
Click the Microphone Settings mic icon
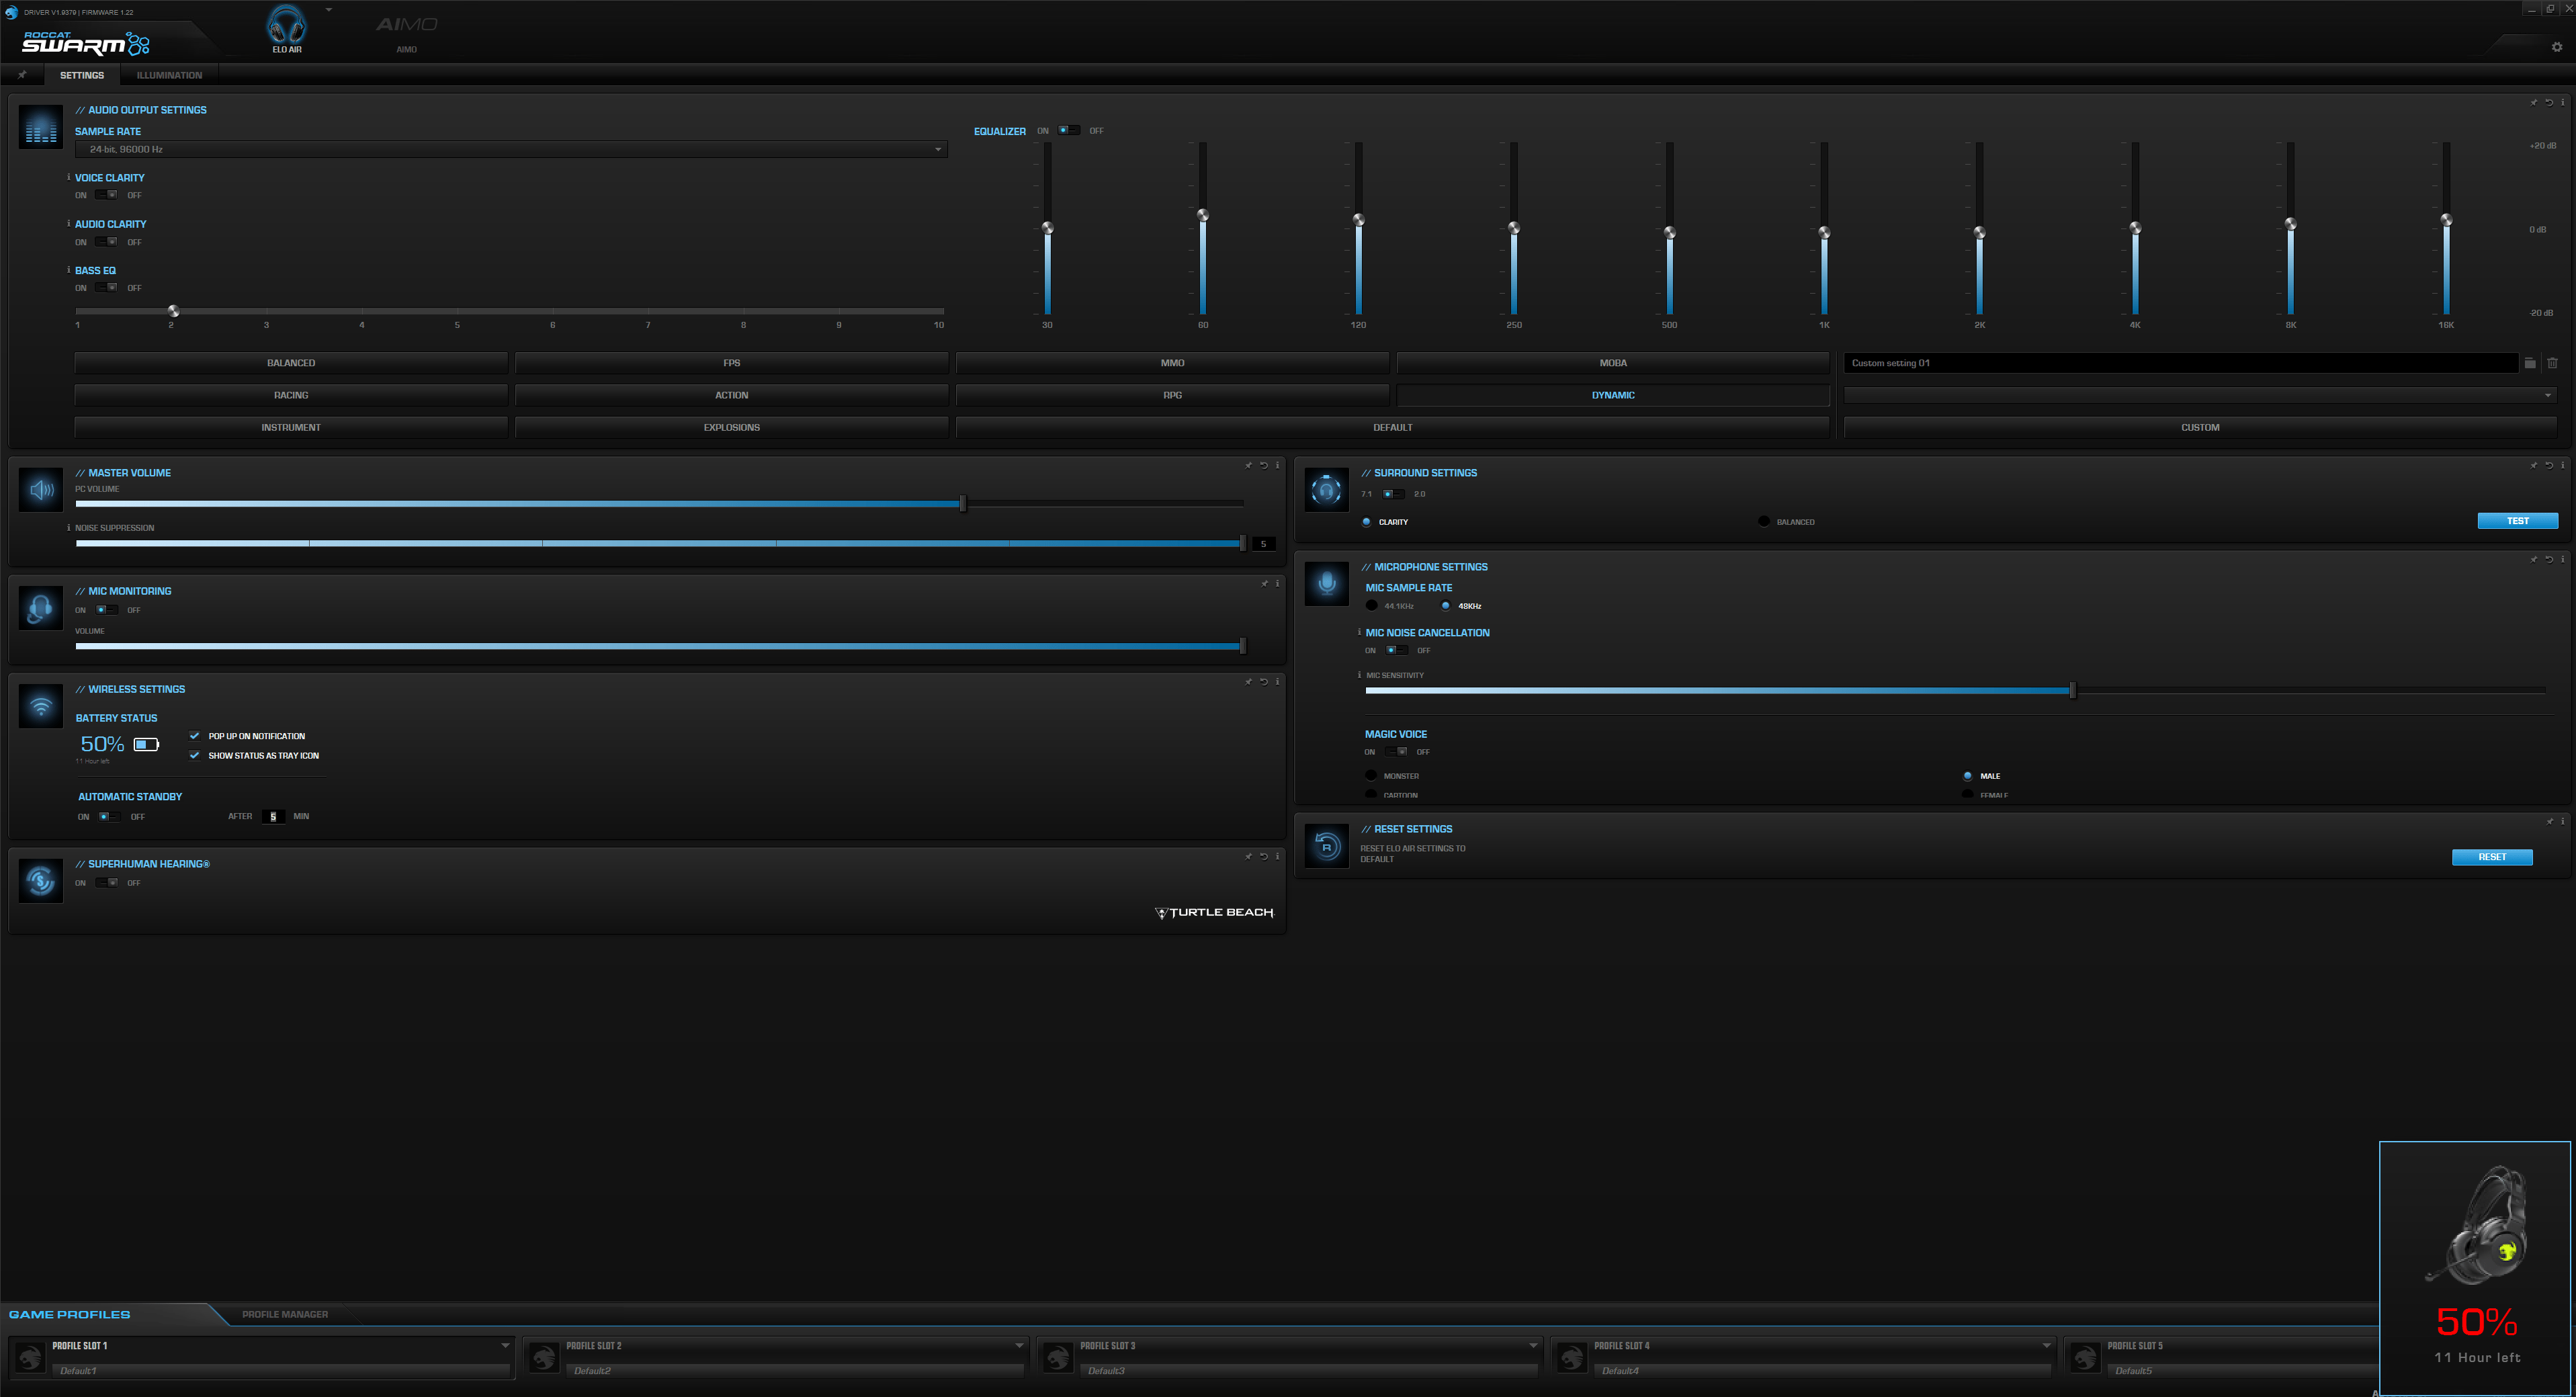coord(1326,584)
